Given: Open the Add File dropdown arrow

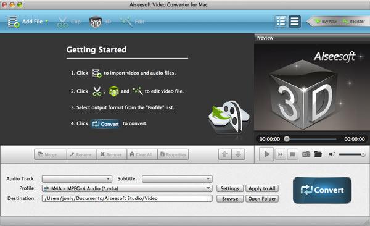Looking at the screenshot, I should (x=47, y=22).
